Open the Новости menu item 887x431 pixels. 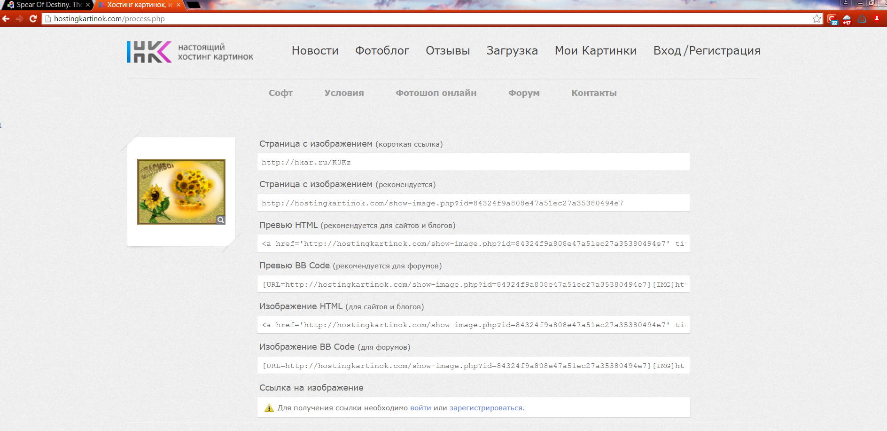click(x=315, y=51)
